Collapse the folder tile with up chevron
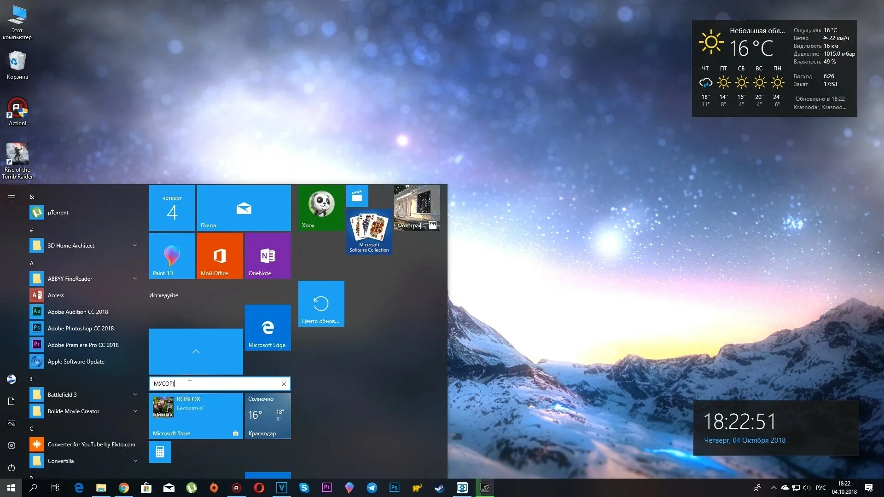 tap(196, 352)
